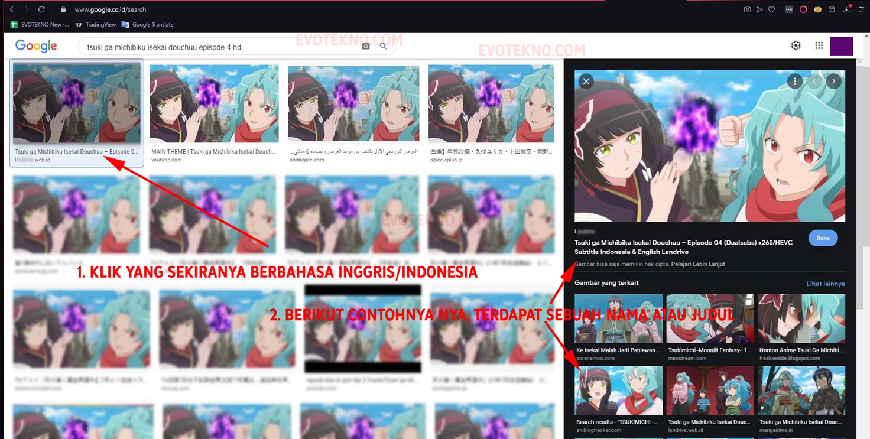Reload the page in browser toolbar
The width and height of the screenshot is (870, 439).
coord(41,9)
